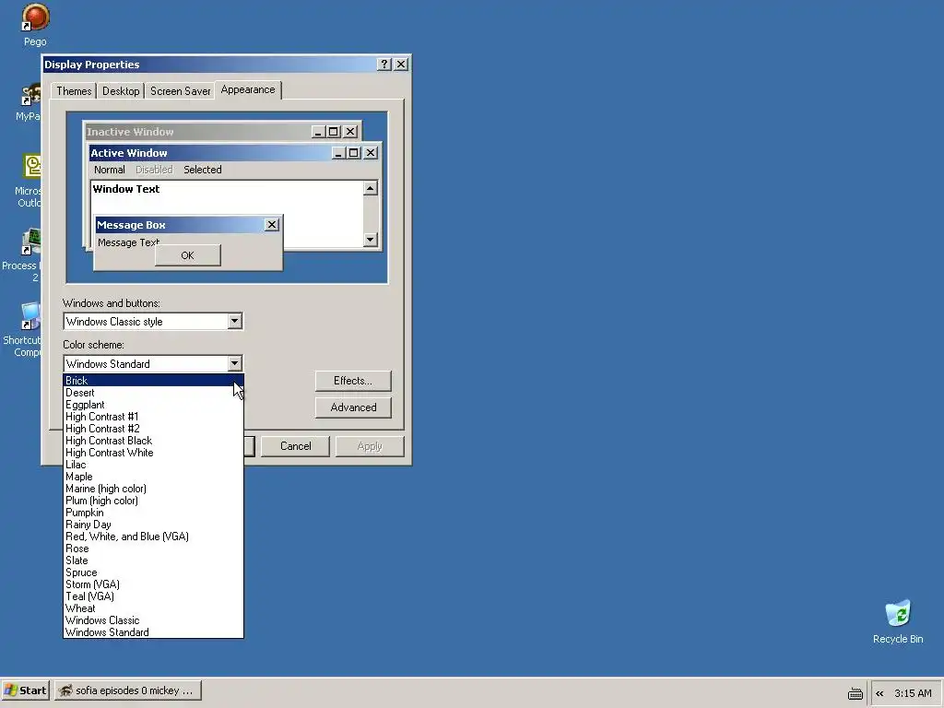This screenshot has height=708, width=944.
Task: Click the preview OK button
Action: click(188, 255)
